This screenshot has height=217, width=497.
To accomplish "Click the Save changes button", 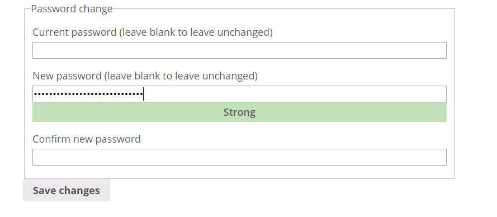I will point(67,190).
